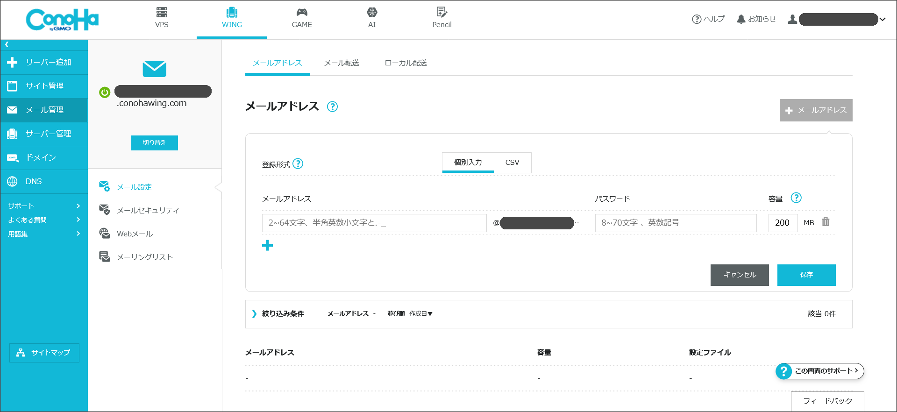Click the password input field
This screenshot has height=412, width=897.
click(x=676, y=223)
